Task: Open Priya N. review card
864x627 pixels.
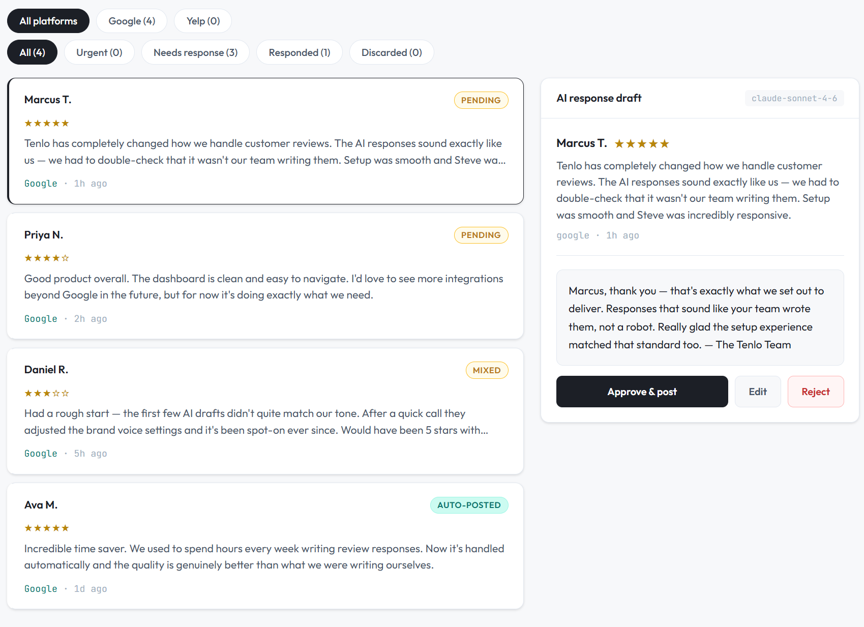Action: point(265,276)
